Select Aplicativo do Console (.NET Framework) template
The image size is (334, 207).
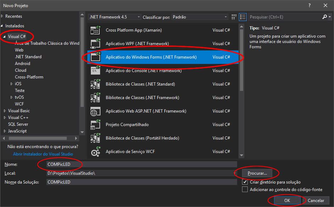163,71
